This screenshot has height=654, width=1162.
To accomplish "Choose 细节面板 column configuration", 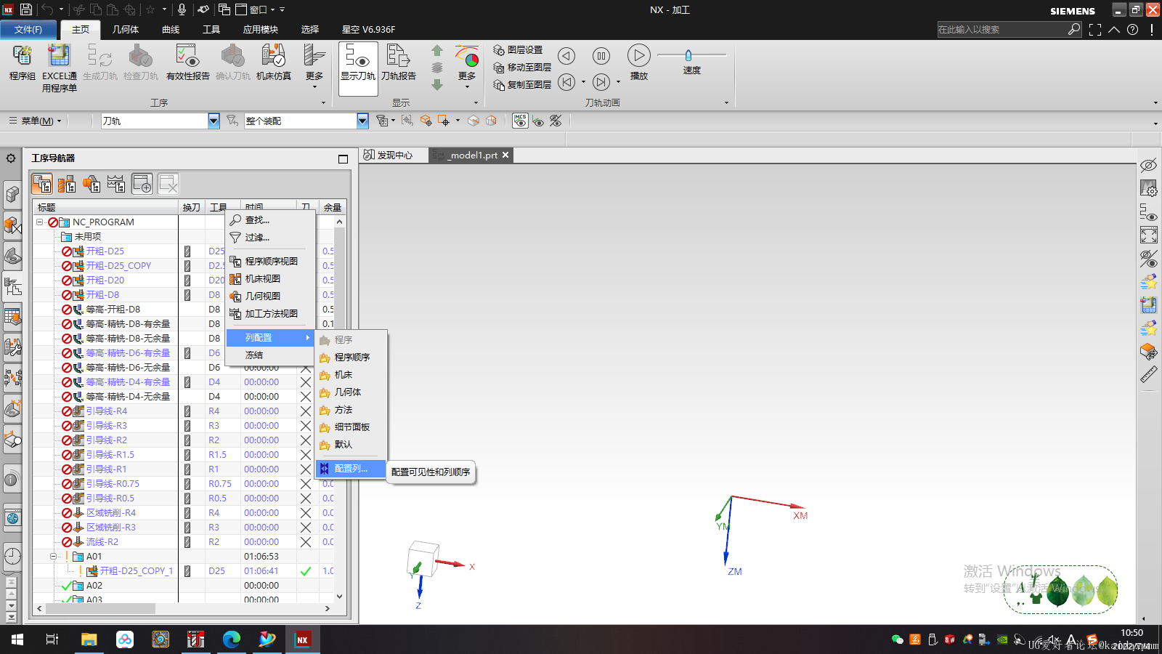I will (x=352, y=427).
